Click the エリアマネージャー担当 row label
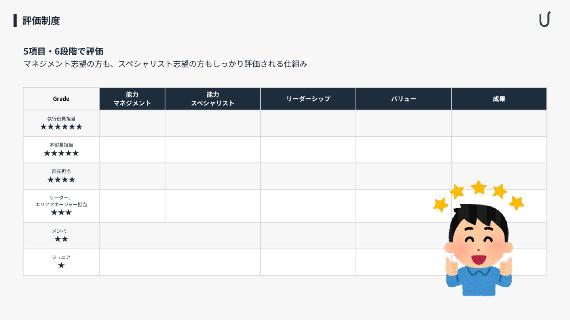 point(61,204)
